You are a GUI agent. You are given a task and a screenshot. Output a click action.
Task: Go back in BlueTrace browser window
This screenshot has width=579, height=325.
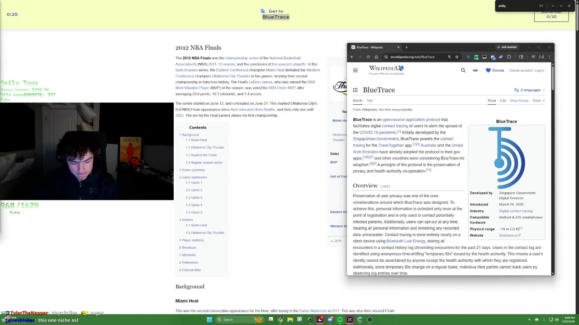(352, 57)
